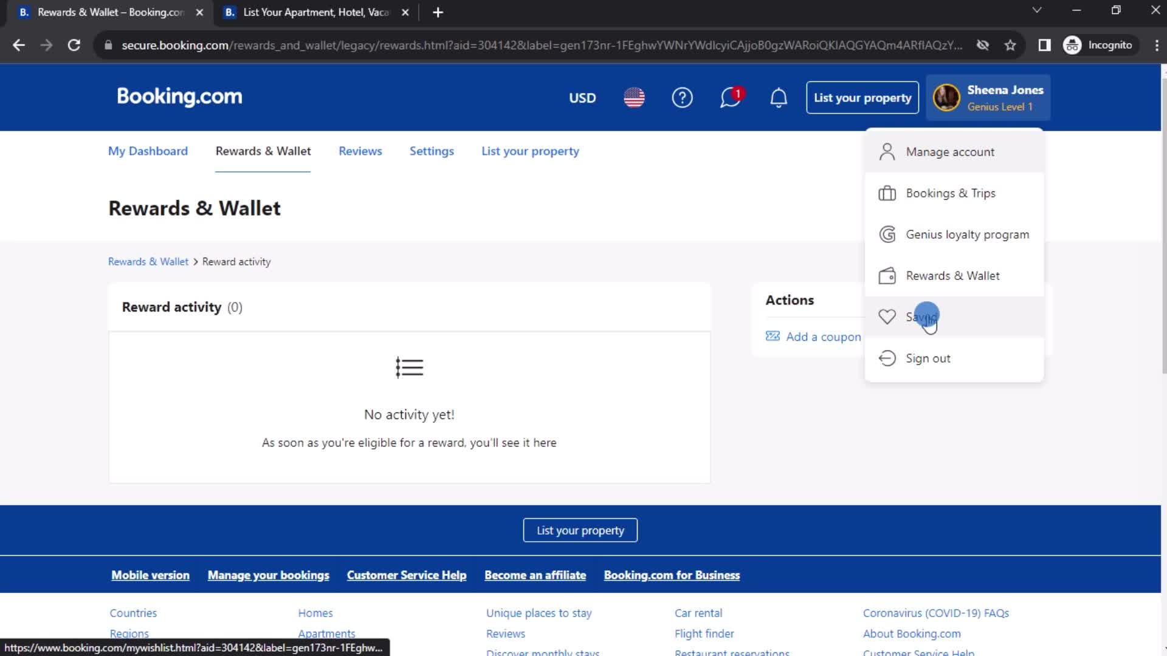Choose Genius loyalty program menu entry
The image size is (1167, 656).
(954, 234)
